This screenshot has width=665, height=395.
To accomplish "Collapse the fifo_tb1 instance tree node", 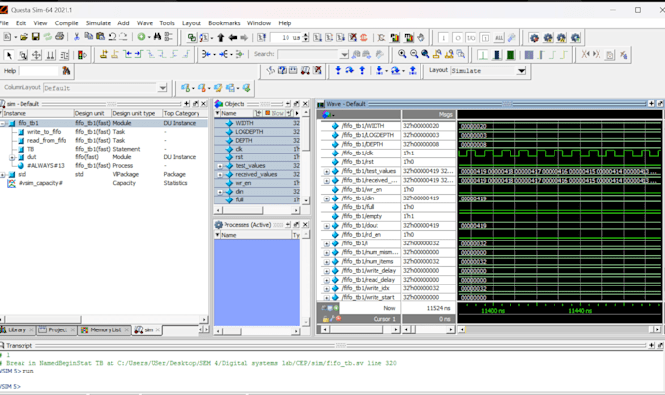I will (x=3, y=123).
